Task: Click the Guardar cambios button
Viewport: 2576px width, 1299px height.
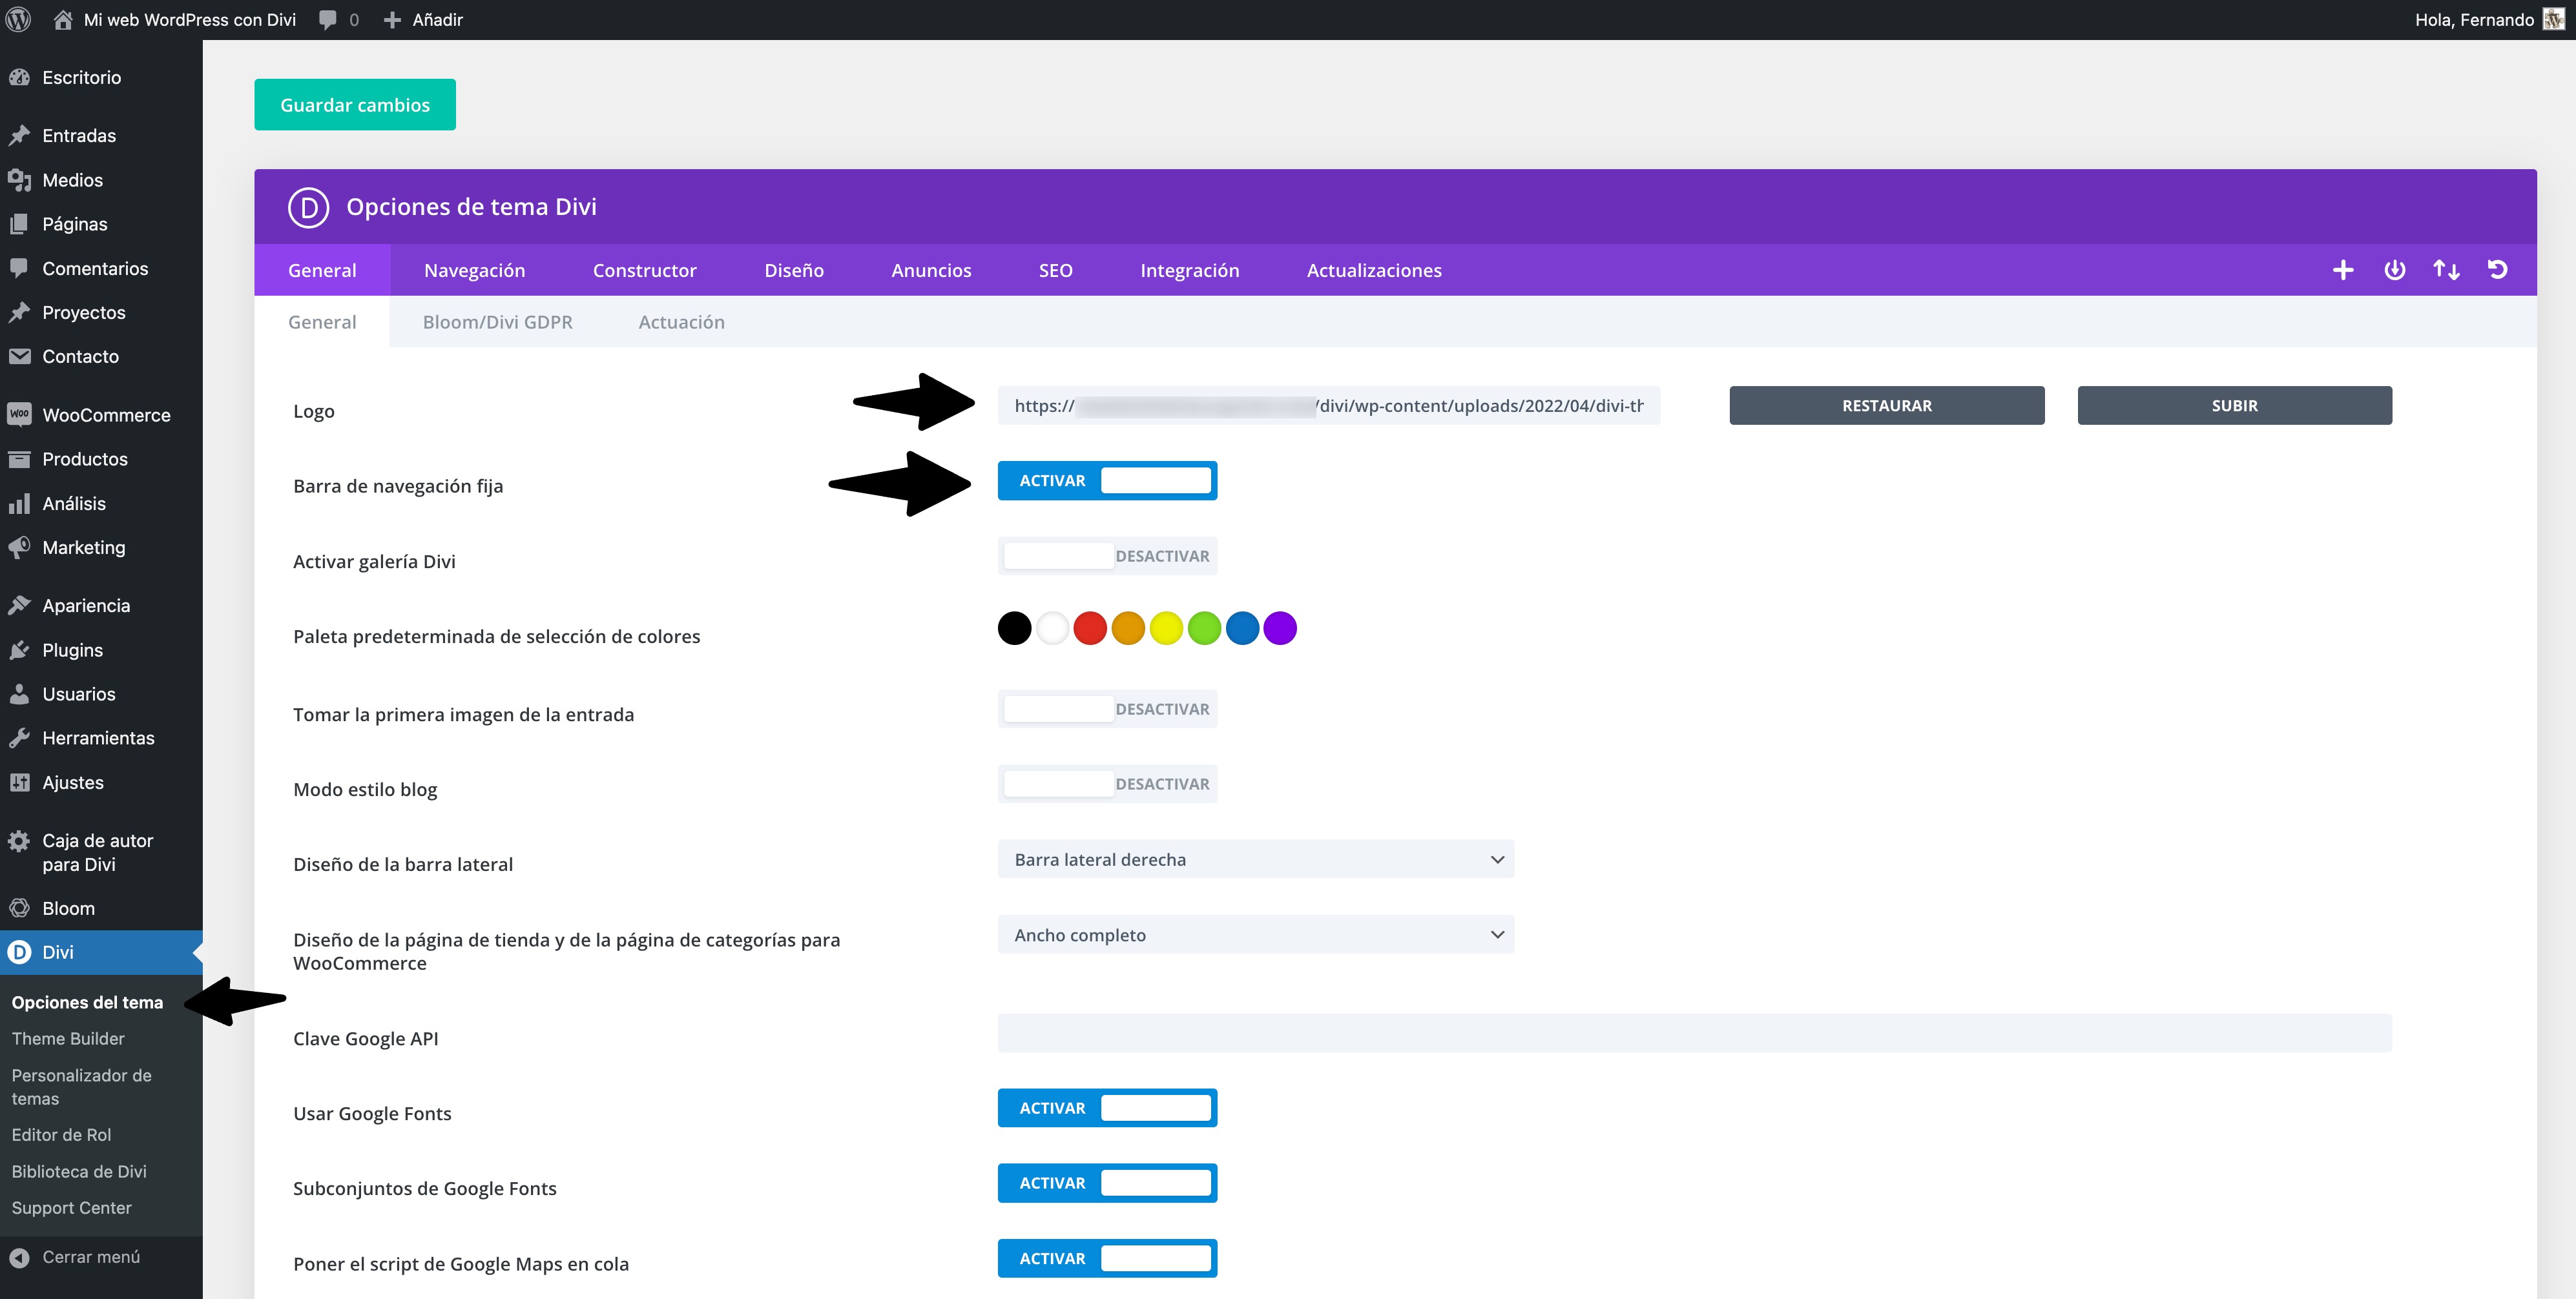Action: (354, 105)
